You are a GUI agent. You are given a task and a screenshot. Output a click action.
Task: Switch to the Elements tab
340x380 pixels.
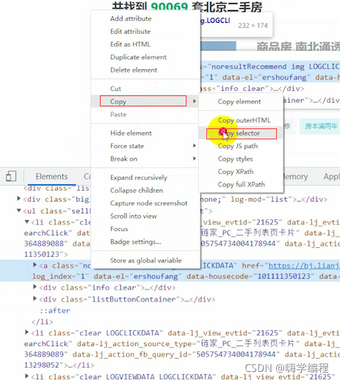[51, 176]
